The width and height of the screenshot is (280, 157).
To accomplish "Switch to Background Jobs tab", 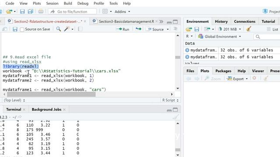I will click(x=47, y=109).
